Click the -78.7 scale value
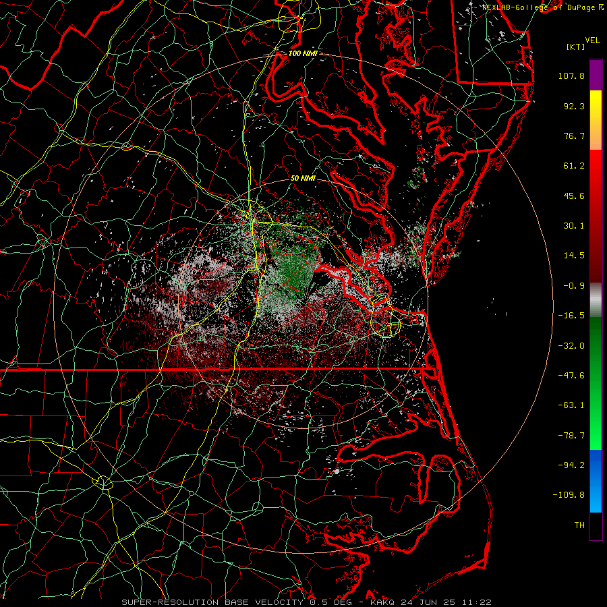Viewport: 607px width, 607px height. [x=571, y=436]
